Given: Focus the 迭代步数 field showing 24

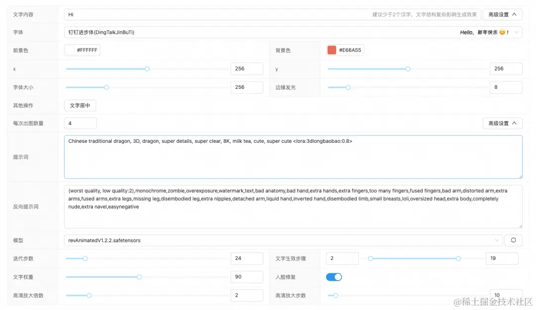Looking at the screenshot, I should (x=247, y=258).
